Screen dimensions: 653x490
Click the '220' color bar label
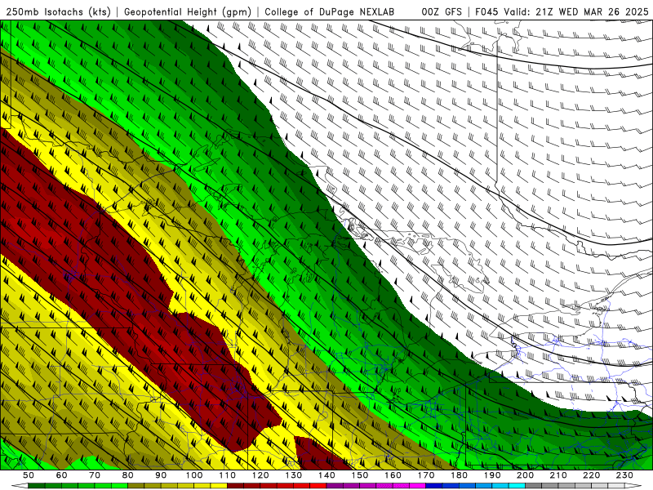(x=591, y=475)
